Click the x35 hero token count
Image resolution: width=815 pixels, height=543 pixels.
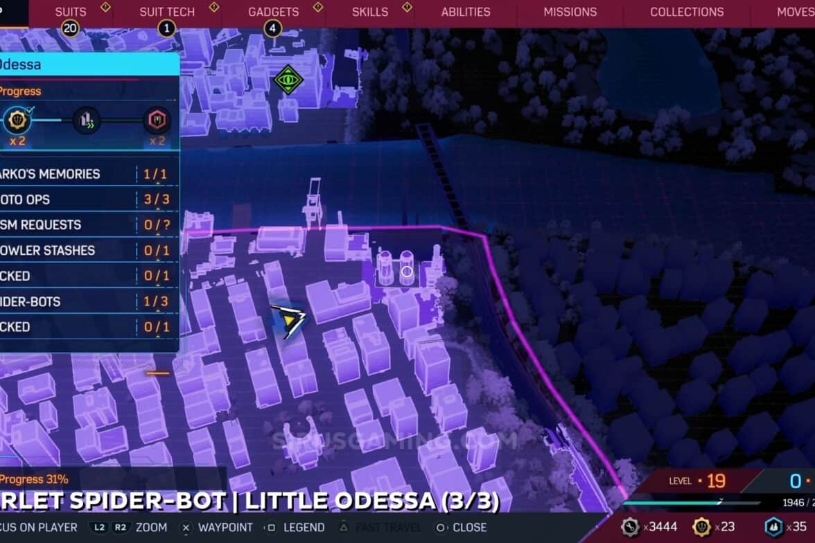coord(797,527)
